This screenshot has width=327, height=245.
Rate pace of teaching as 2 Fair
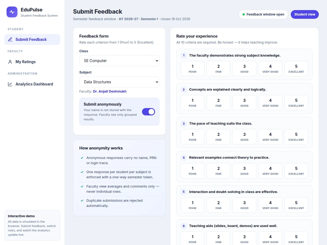pos(218,137)
